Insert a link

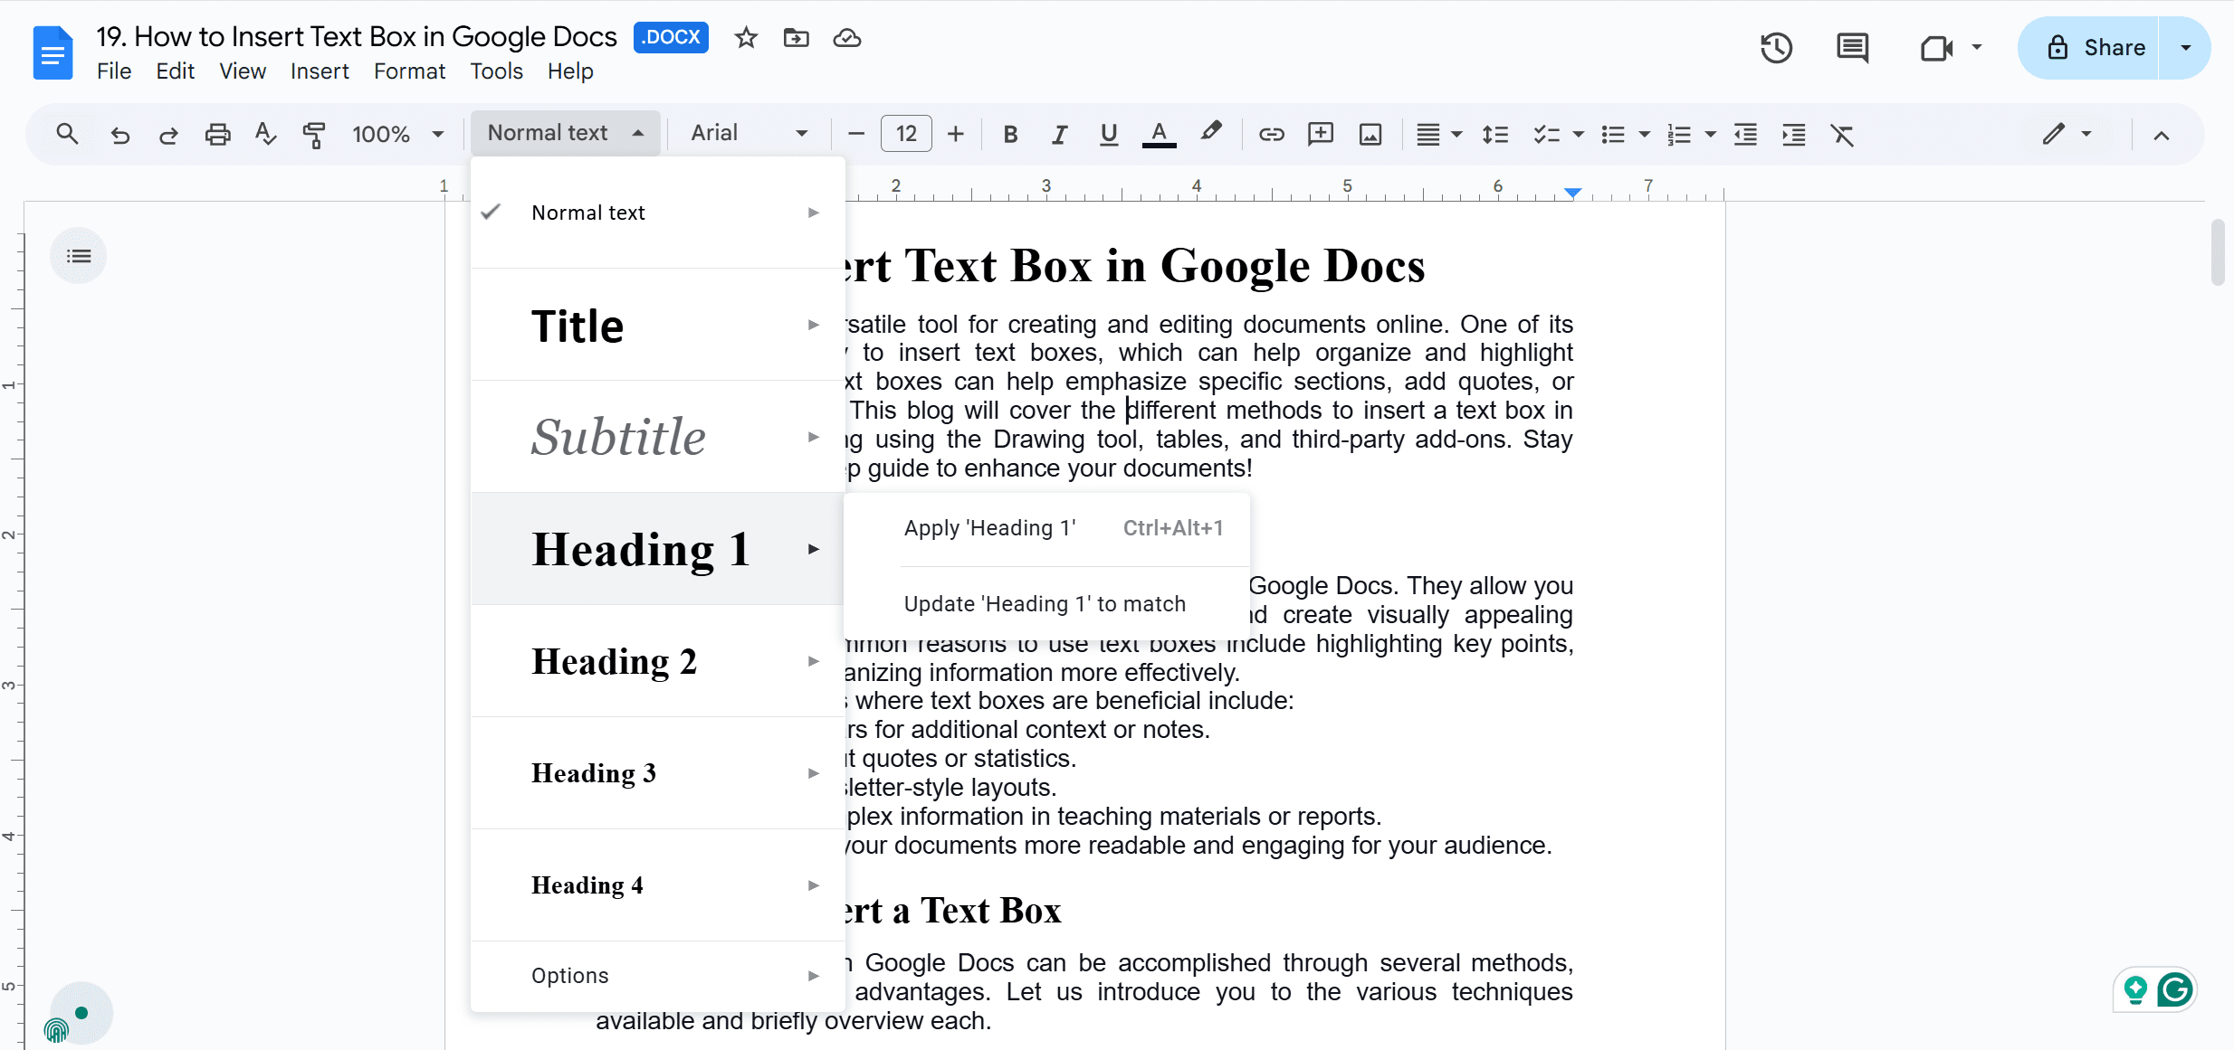tap(1271, 135)
